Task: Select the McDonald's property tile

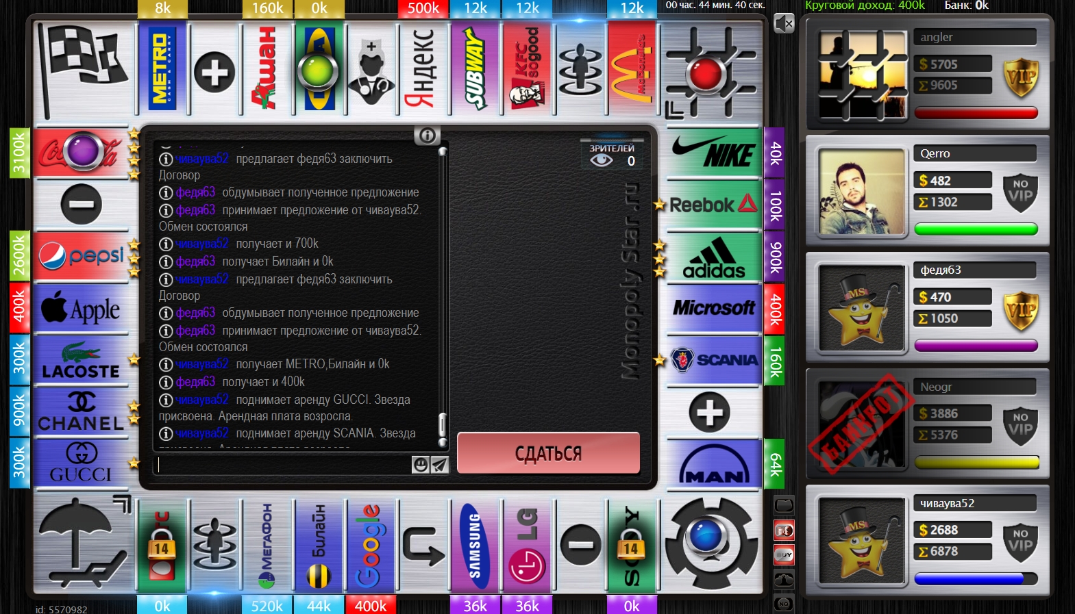Action: pyautogui.click(x=632, y=69)
